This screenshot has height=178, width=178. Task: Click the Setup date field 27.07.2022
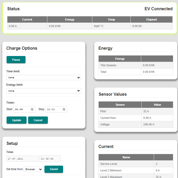pyautogui.click(x=22, y=159)
